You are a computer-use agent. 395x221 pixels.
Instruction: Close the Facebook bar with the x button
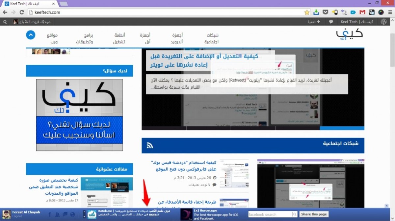point(386,206)
